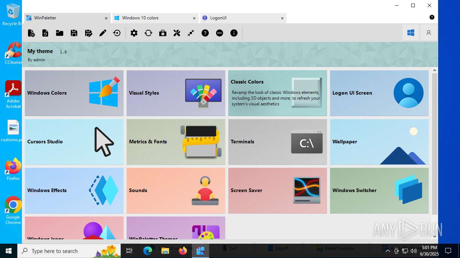Open the Visual Styles card
460x258 pixels.
[x=176, y=93]
